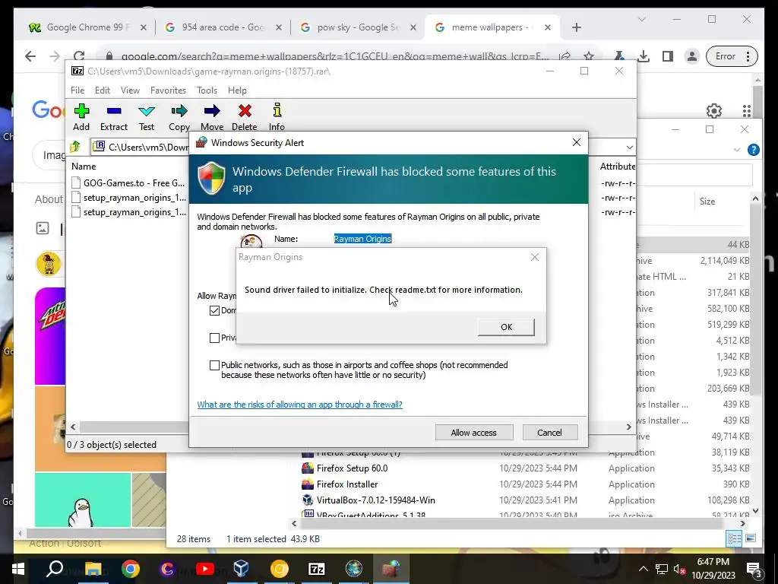Click the 7-Zip Extract icon
The image size is (778, 584).
pyautogui.click(x=114, y=117)
